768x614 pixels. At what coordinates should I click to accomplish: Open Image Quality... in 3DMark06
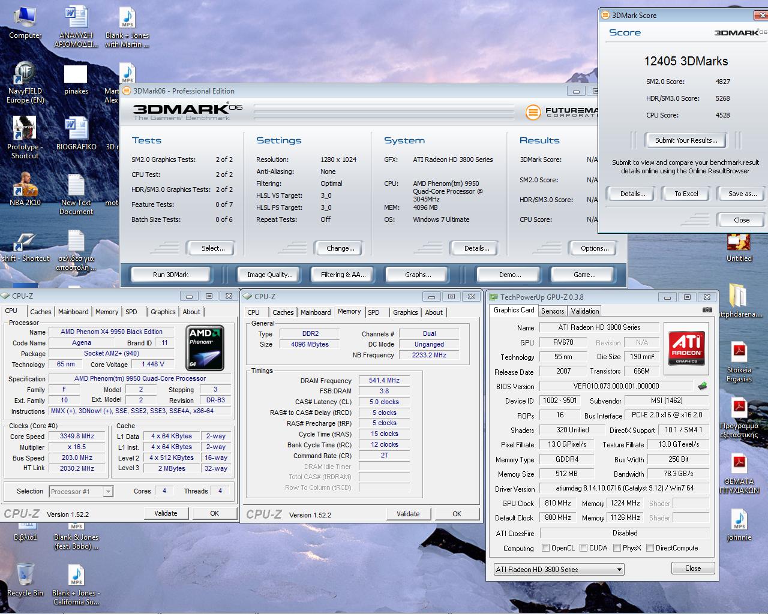tap(269, 275)
